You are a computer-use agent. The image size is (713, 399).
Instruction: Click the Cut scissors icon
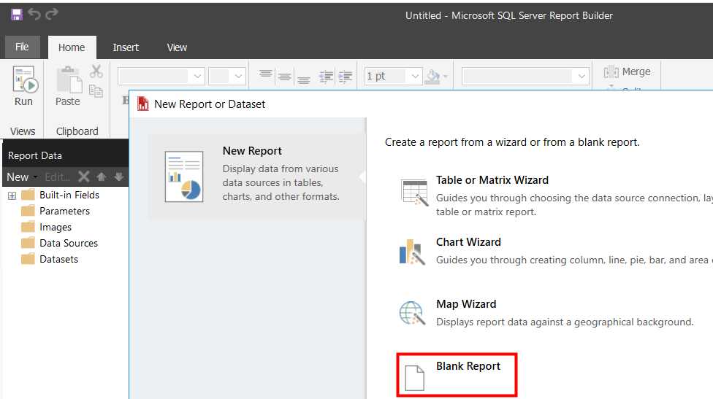[96, 71]
